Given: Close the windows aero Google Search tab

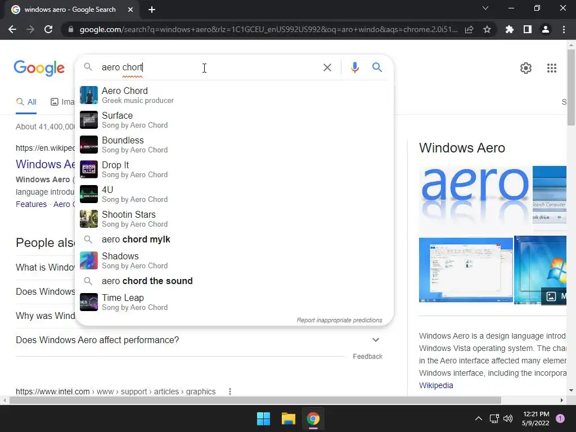Looking at the screenshot, I should click(130, 10).
